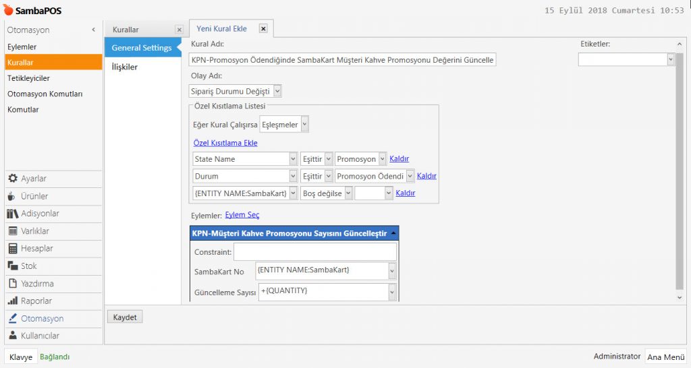The width and height of the screenshot is (691, 368).
Task: Click the Adisyonlar books icon
Action: coord(12,214)
